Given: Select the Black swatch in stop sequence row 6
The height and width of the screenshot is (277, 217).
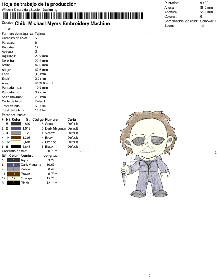Looking at the screenshot, I should (16, 147).
